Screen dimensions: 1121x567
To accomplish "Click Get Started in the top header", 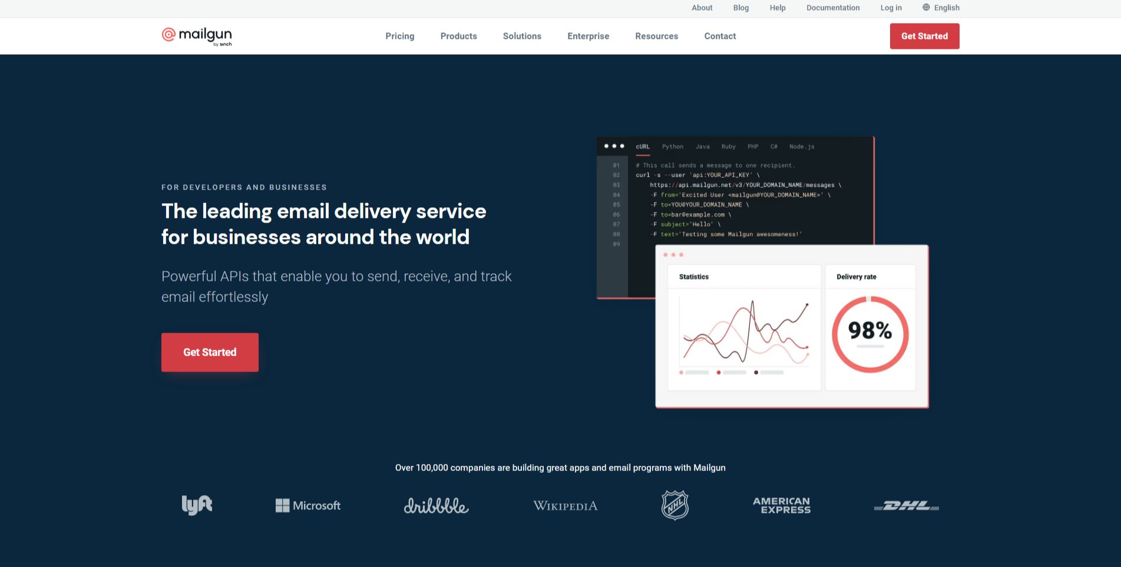I will [x=924, y=36].
